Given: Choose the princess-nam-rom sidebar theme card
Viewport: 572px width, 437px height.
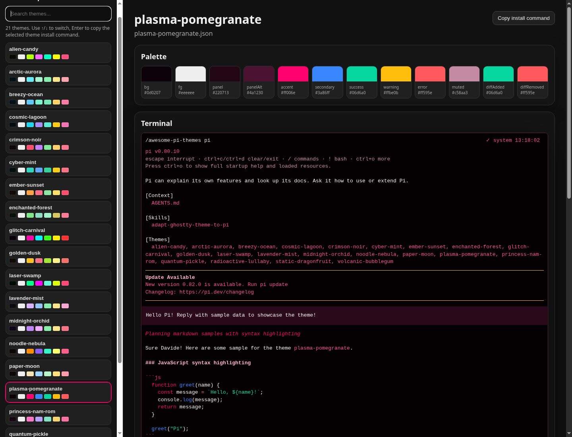Looking at the screenshot, I should tap(58, 415).
